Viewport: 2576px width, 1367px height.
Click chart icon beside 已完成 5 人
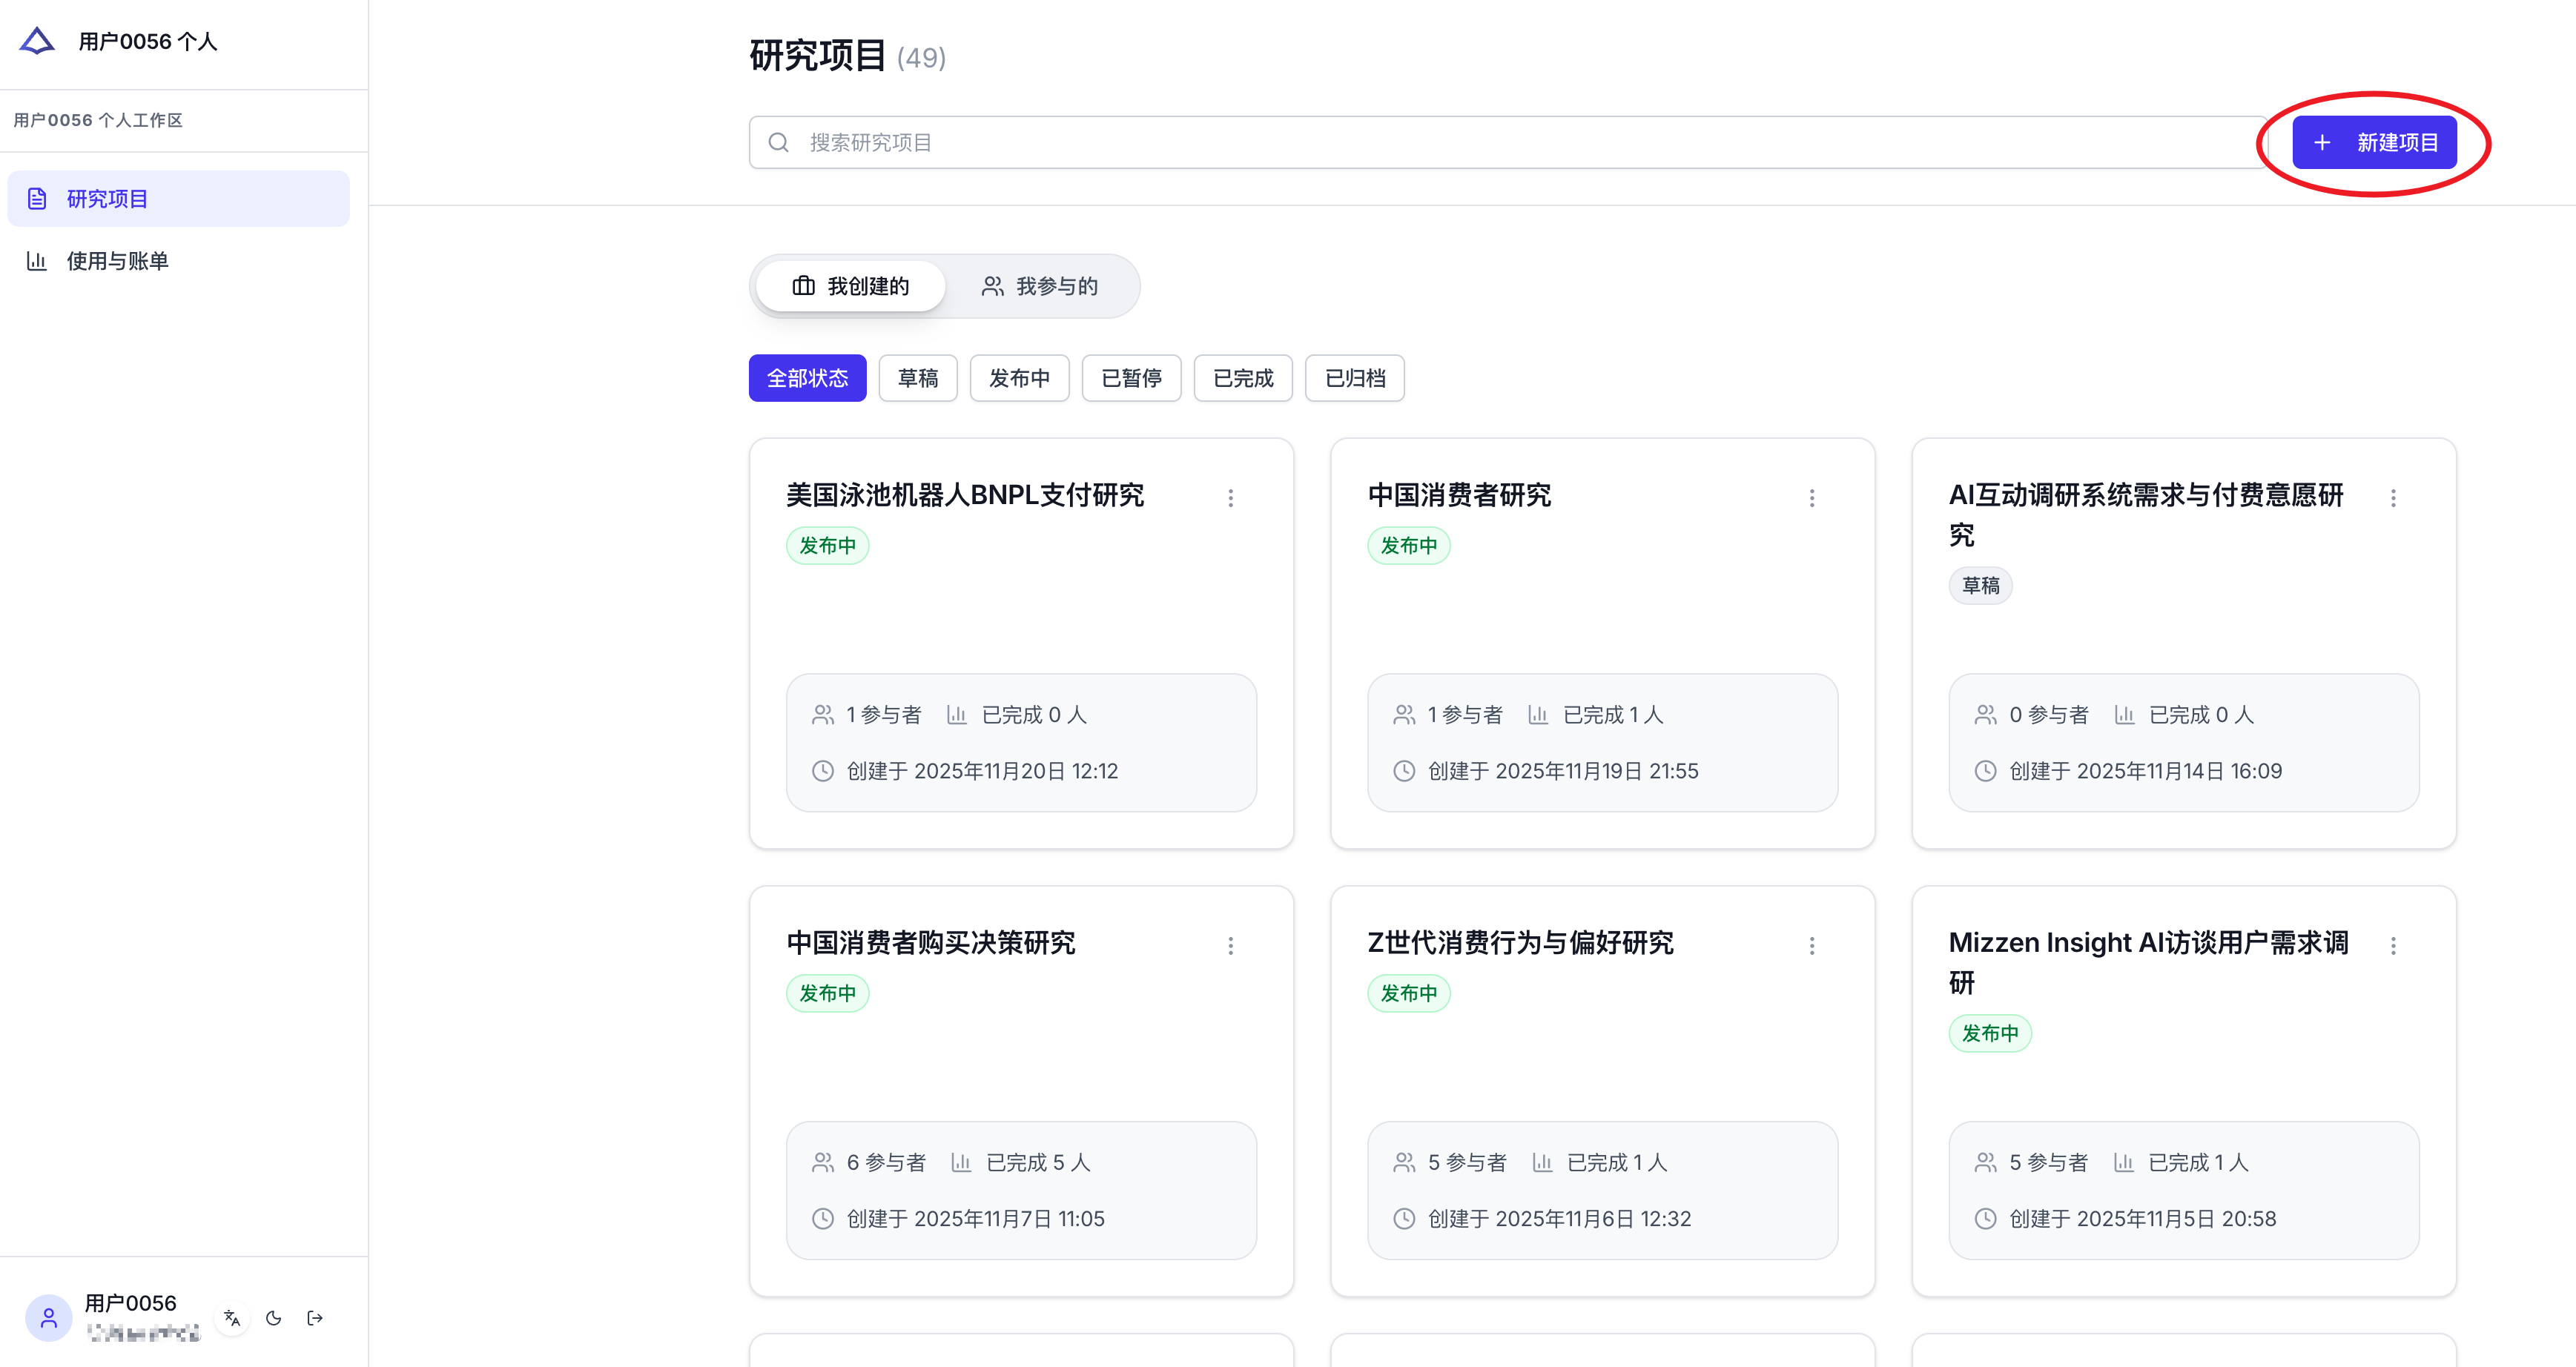960,1162
